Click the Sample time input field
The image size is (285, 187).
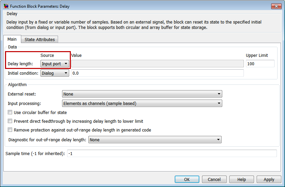[x=172, y=153]
